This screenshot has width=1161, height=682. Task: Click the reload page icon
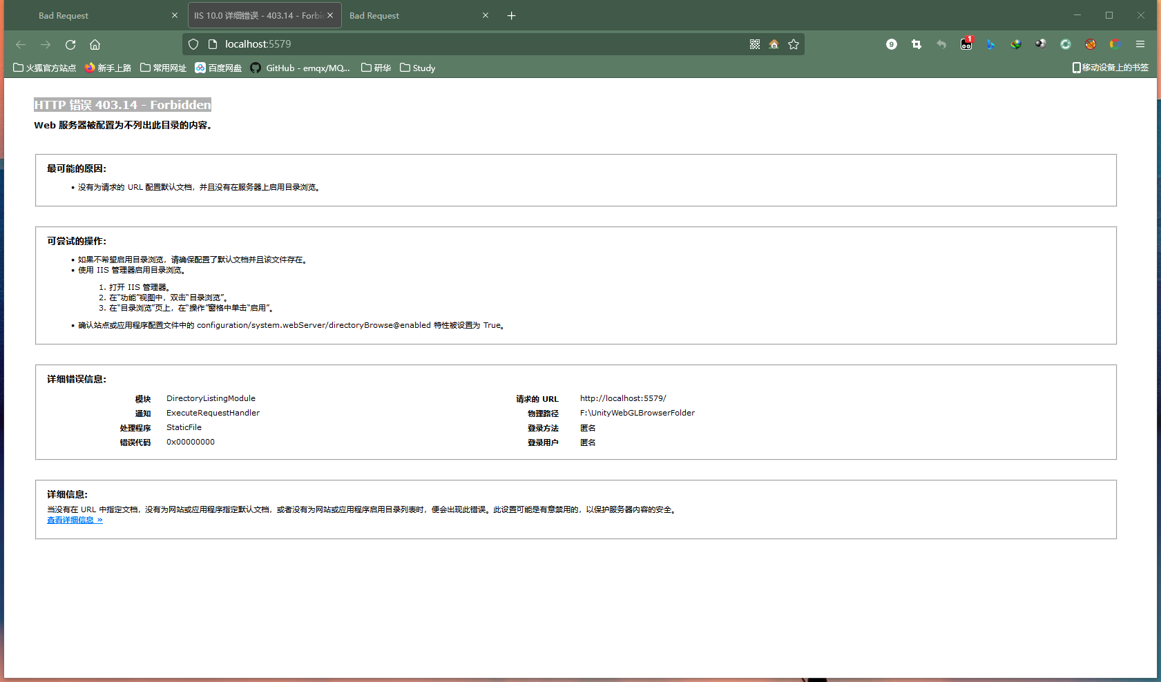tap(70, 43)
